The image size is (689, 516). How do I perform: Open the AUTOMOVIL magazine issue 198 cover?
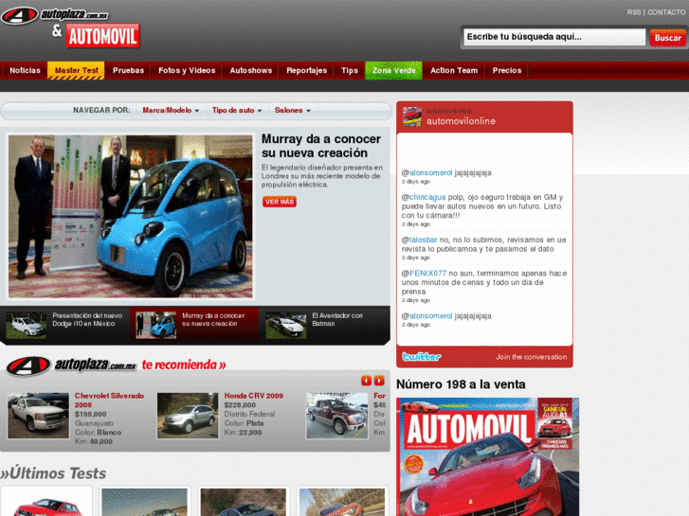pos(488,456)
